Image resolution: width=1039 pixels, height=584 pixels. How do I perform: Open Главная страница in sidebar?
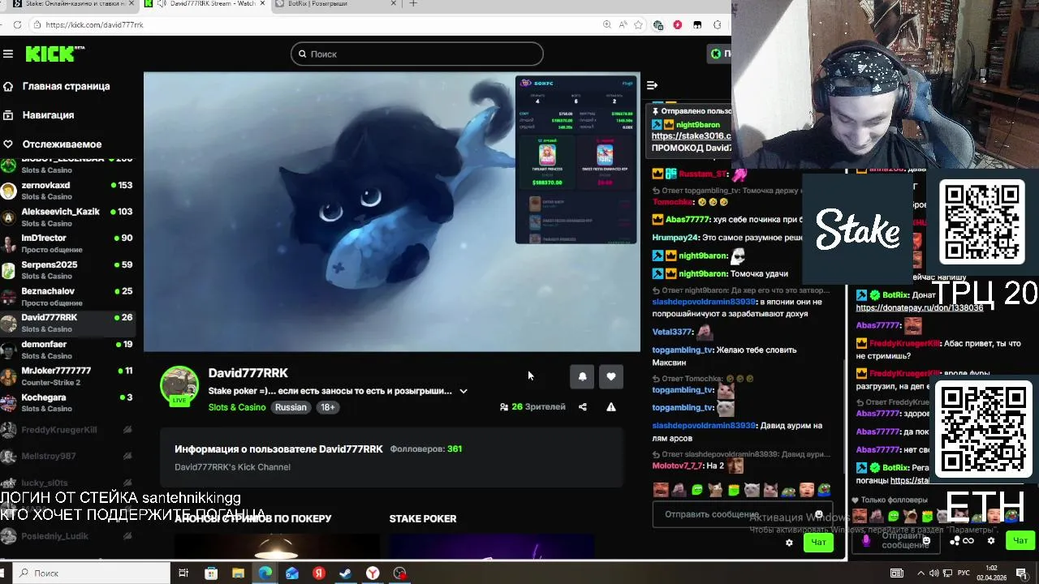[66, 86]
